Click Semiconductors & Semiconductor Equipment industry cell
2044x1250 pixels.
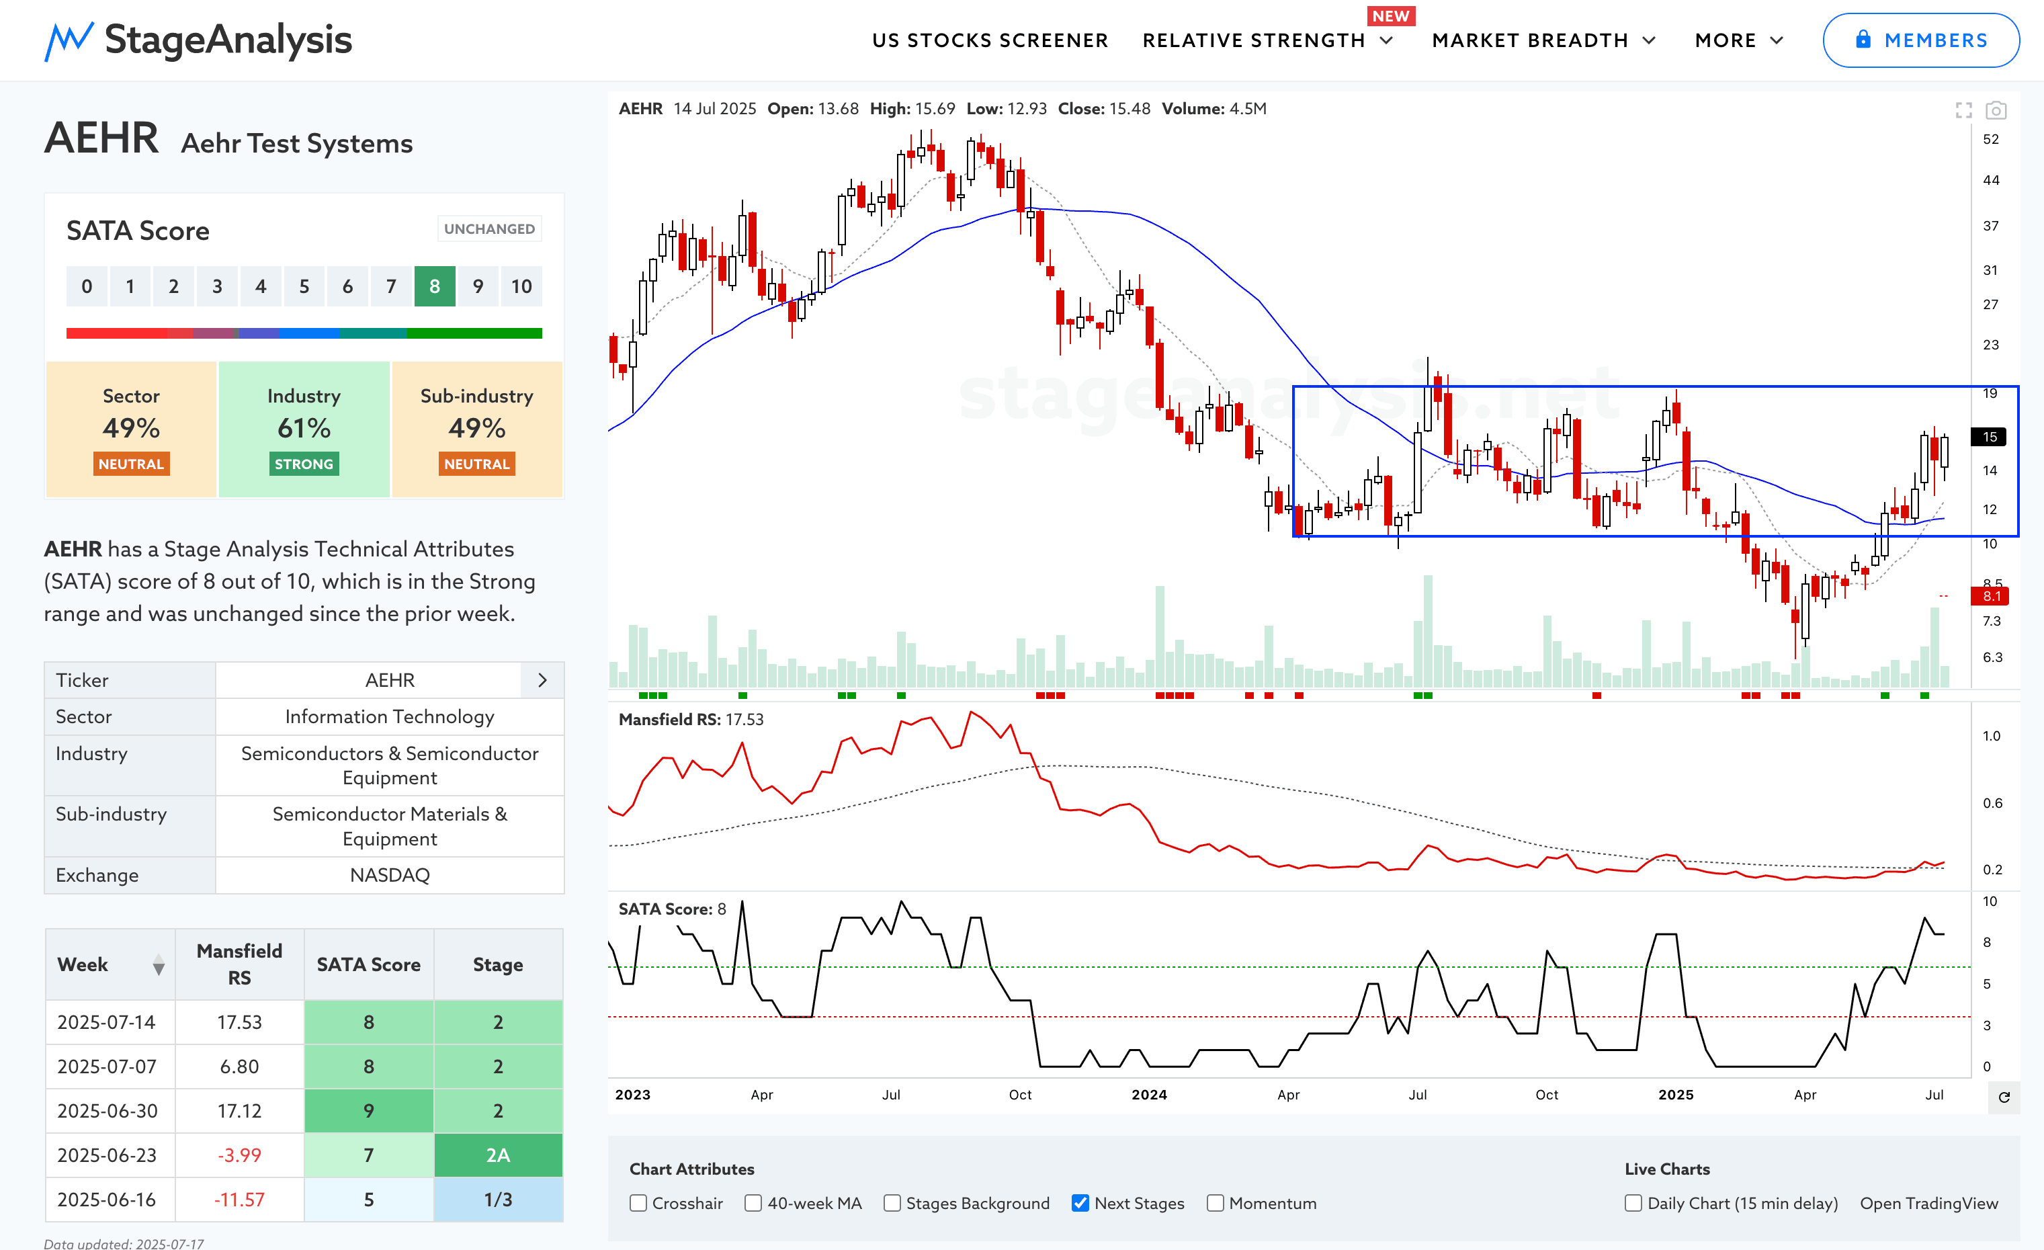(x=390, y=765)
